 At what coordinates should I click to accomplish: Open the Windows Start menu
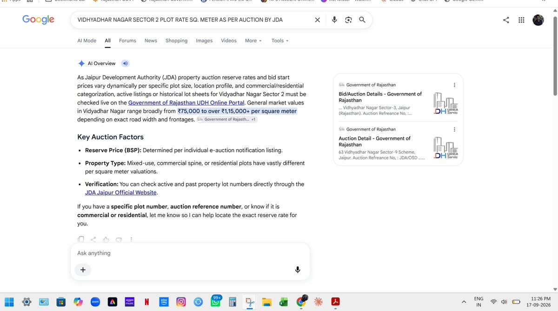click(10, 302)
